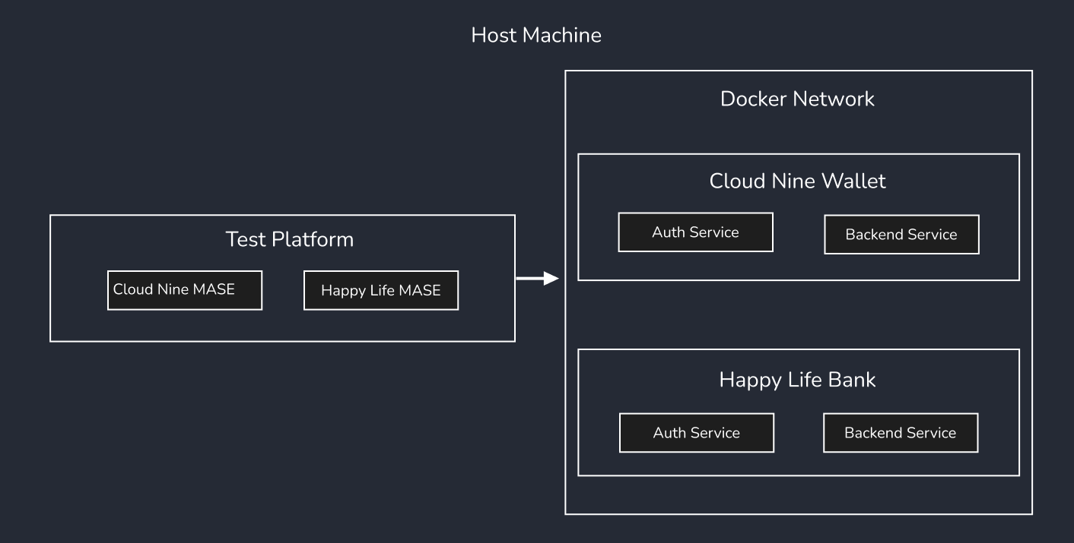Click the Auth Service under Cloud Nine Wallet

[x=695, y=232]
